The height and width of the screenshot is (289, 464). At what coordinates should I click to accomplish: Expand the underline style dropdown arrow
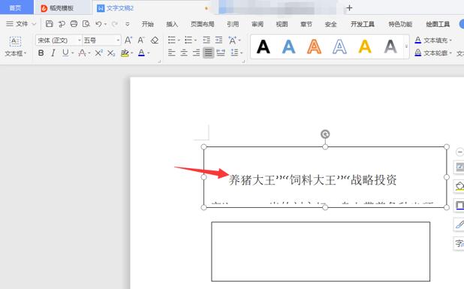pos(73,53)
